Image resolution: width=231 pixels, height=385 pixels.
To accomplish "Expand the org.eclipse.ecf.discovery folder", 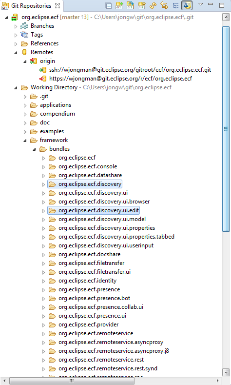I will pos(44,184).
